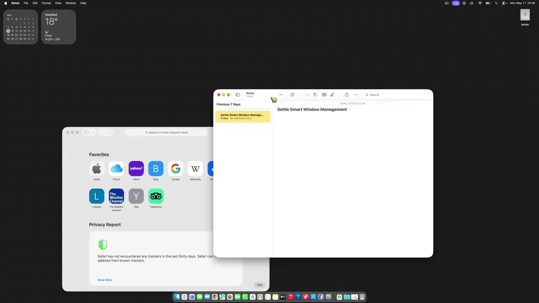Viewport: 539px width, 303px height.
Task: Toggle the Notes sidebar panel icon
Action: (x=237, y=95)
